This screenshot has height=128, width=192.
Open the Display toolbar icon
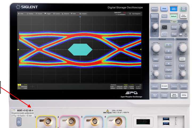point(30,14)
